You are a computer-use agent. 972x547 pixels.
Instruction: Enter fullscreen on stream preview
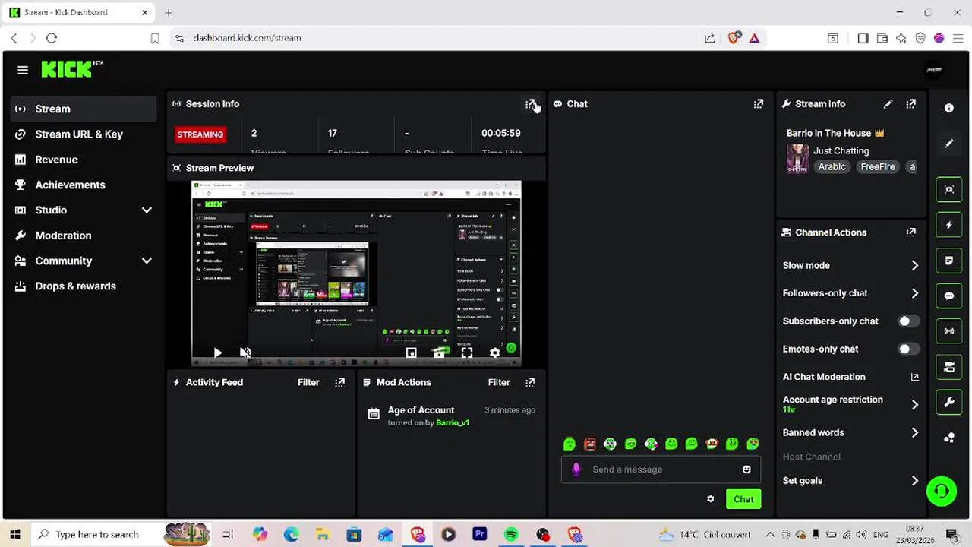coord(467,353)
